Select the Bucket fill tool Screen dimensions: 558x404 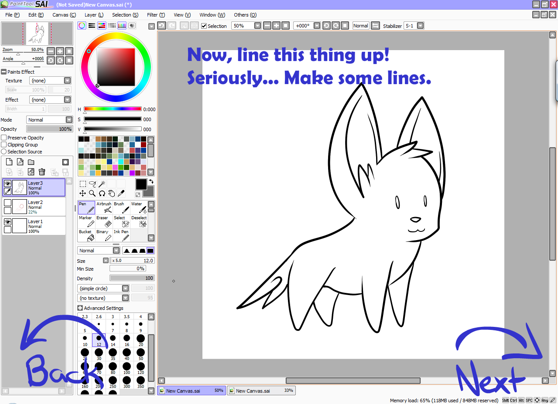point(86,235)
